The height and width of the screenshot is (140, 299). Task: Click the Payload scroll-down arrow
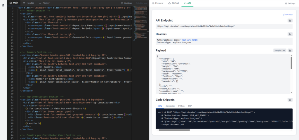pyautogui.click(x=291, y=92)
